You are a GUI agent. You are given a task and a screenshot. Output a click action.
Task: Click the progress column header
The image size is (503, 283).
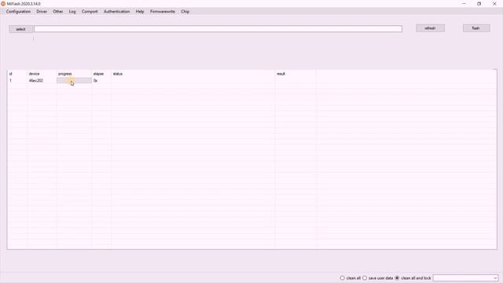pos(64,74)
